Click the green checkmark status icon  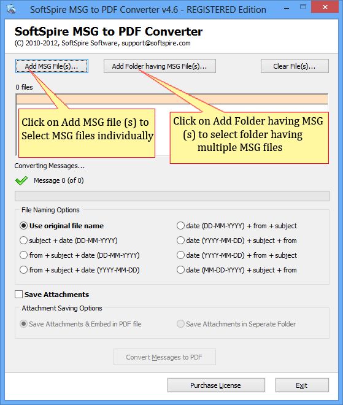coord(21,180)
